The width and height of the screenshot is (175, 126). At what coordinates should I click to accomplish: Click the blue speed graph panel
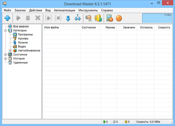click(x=157, y=18)
